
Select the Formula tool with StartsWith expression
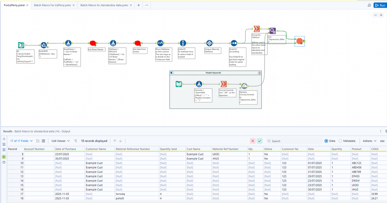[x=199, y=84]
